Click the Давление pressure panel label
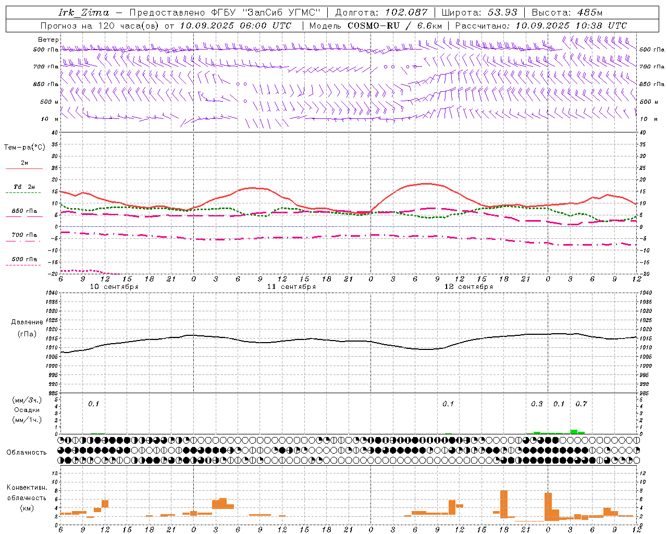667x534 pixels. tap(27, 322)
